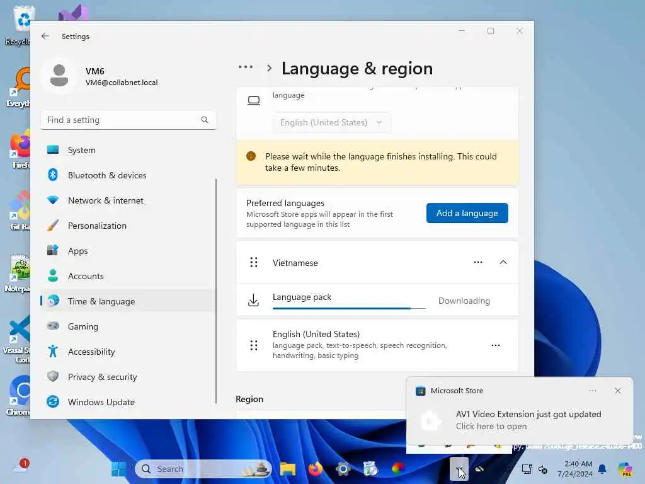
Task: Click the Bluetooth icon in sidebar
Action: (x=53, y=175)
